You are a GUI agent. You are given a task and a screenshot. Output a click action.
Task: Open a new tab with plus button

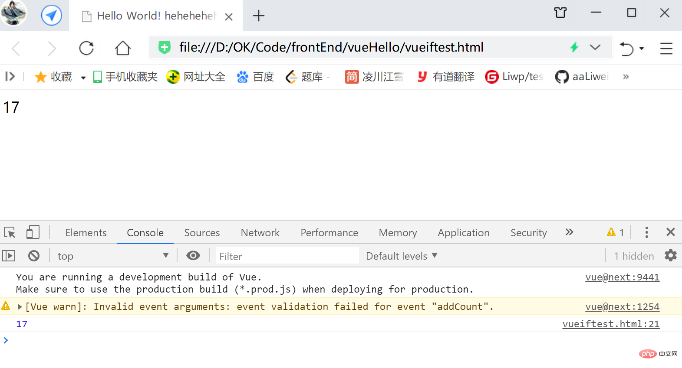pyautogui.click(x=259, y=16)
